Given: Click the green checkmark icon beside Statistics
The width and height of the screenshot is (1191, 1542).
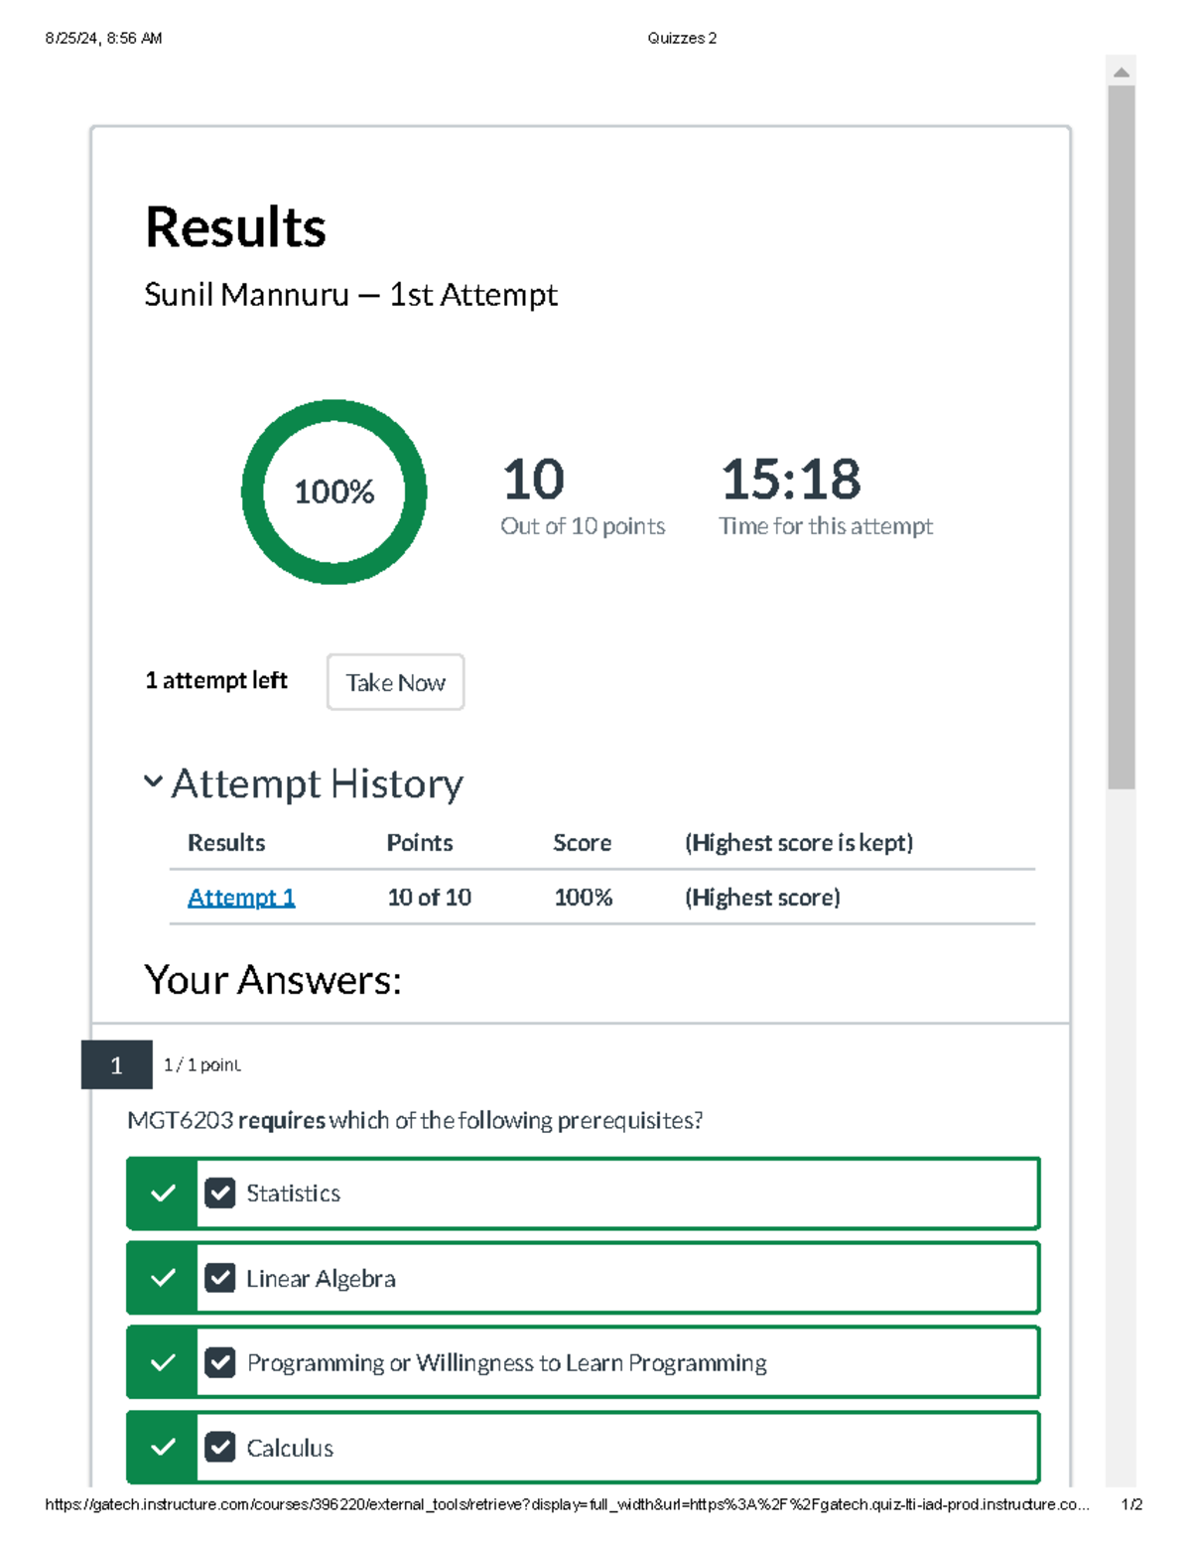Looking at the screenshot, I should 161,1192.
